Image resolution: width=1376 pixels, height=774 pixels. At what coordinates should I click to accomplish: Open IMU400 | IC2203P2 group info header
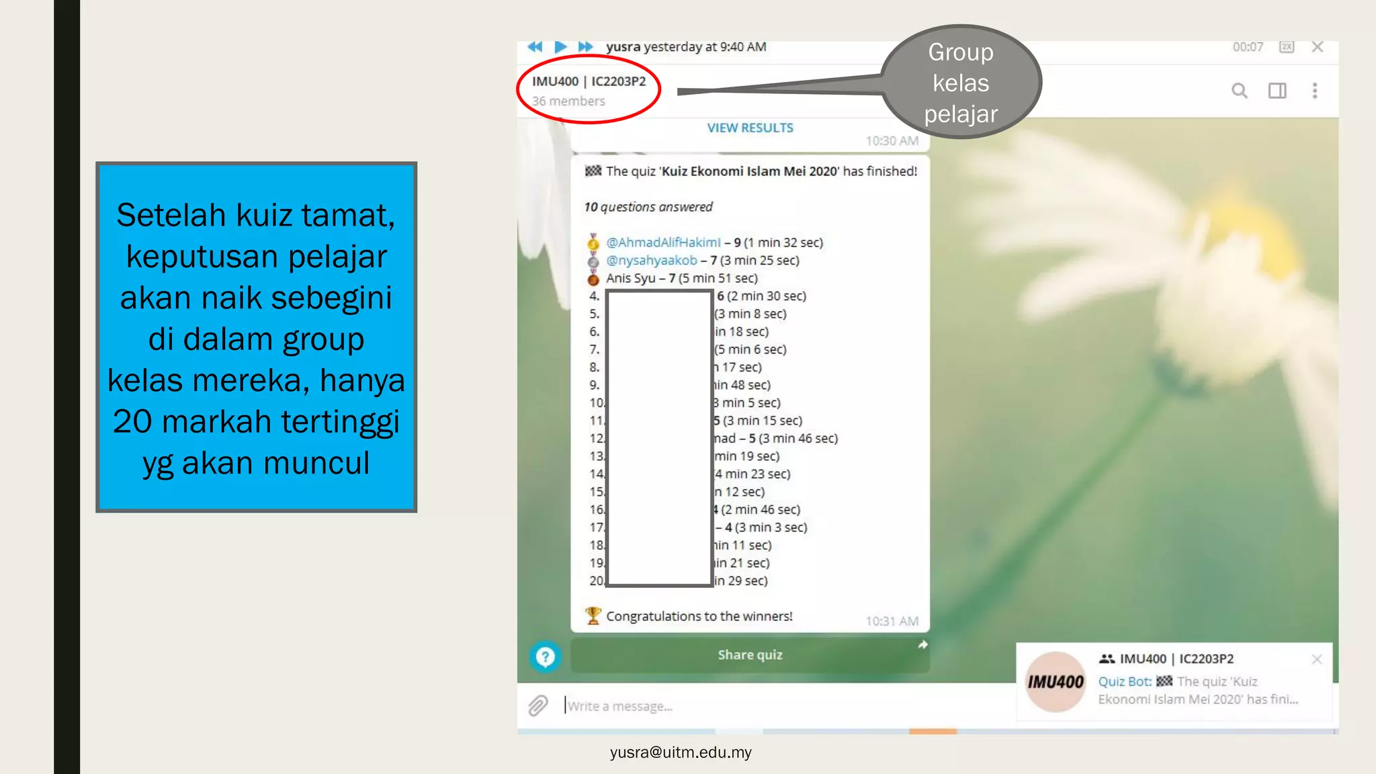pyautogui.click(x=589, y=81)
